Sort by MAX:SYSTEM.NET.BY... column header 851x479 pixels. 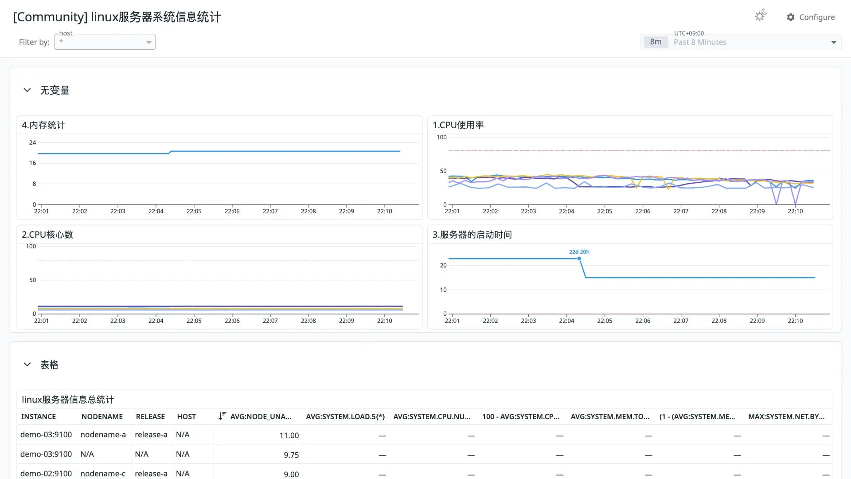(786, 417)
